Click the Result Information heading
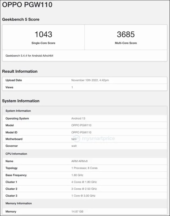 20,71
